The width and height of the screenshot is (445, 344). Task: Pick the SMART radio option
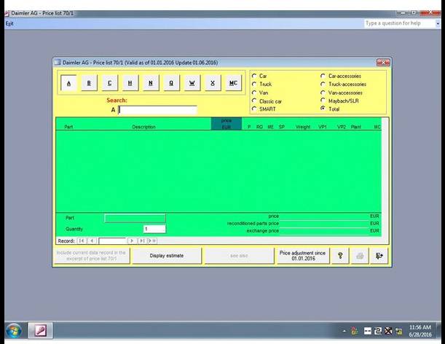click(253, 109)
